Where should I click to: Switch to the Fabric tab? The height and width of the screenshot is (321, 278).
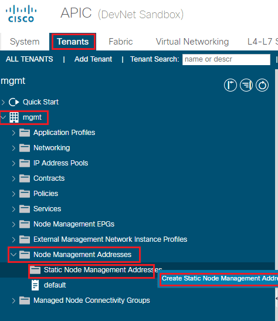[x=121, y=42]
